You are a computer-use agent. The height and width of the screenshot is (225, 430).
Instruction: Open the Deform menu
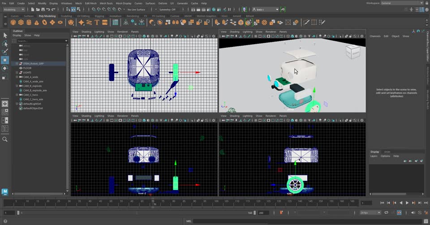[163, 3]
